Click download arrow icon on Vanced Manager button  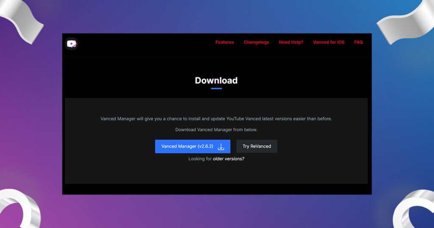coord(221,147)
